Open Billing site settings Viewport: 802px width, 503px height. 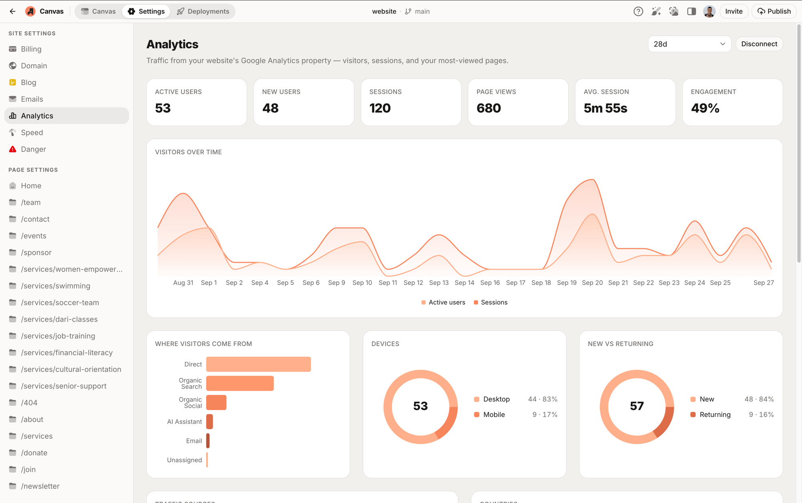67,49
